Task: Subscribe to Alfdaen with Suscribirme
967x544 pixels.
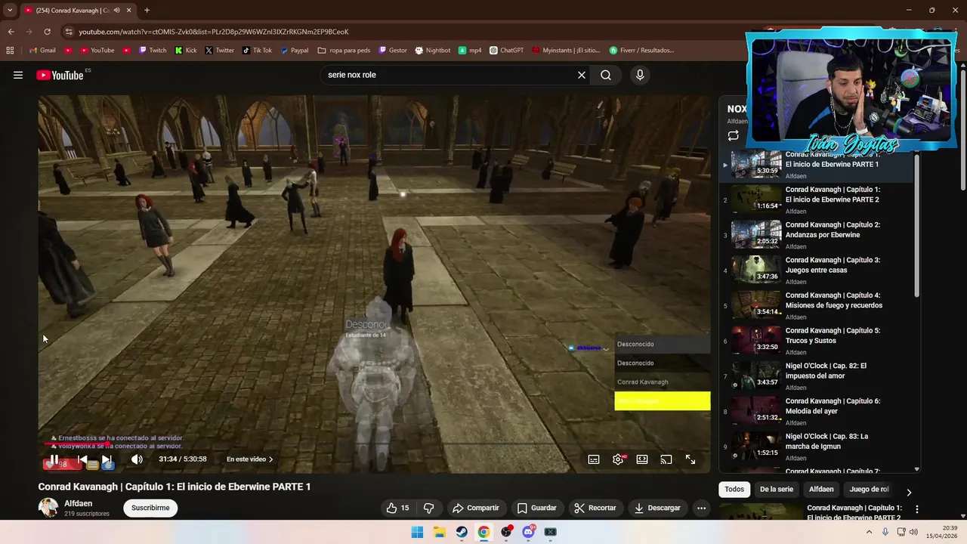Action: click(x=150, y=508)
